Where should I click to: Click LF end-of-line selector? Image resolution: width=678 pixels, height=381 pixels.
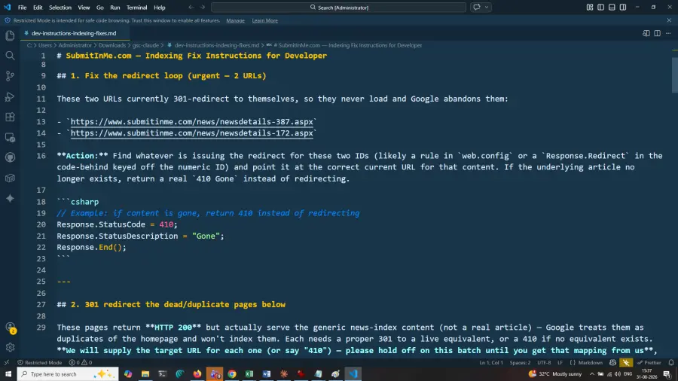tap(560, 363)
